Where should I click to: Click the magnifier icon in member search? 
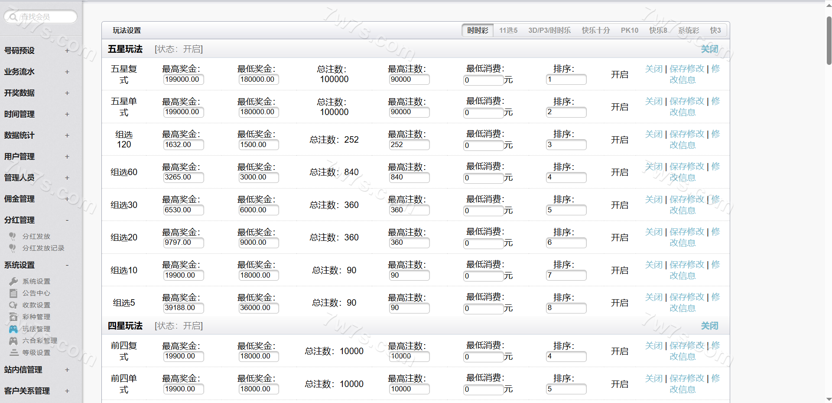click(x=13, y=17)
